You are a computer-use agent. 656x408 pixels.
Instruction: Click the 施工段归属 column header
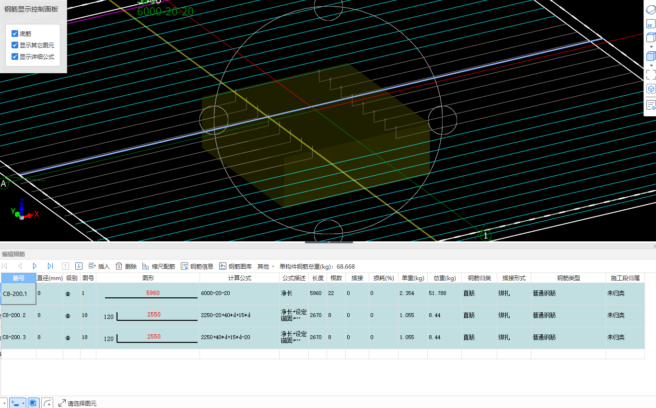[625, 278]
